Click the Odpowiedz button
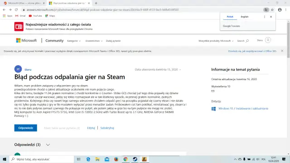The image size is (290, 163). (26, 128)
